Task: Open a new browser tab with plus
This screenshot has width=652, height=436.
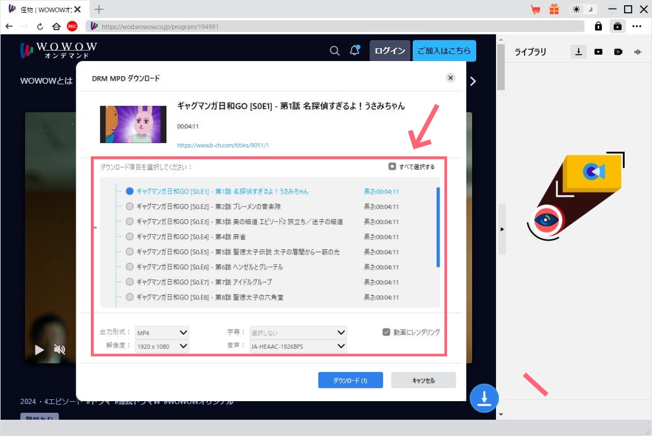Action: (99, 9)
